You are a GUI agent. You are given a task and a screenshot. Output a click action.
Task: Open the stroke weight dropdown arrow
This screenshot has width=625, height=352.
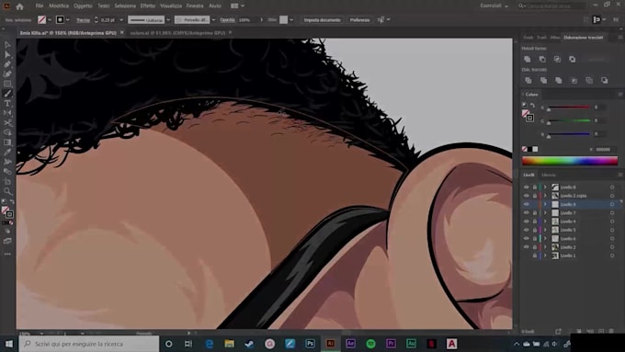pos(121,19)
